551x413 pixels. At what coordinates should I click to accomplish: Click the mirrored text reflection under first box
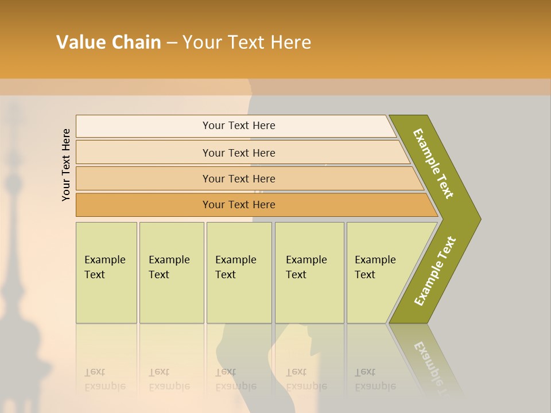(x=105, y=379)
